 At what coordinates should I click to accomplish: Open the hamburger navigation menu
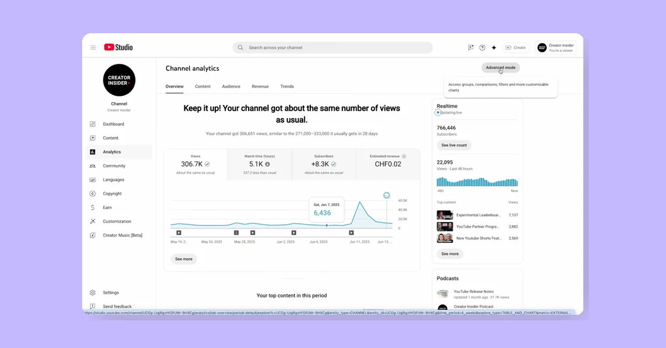click(93, 48)
